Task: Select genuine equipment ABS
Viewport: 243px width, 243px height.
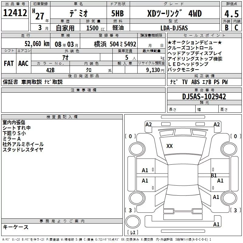Action: click(195, 82)
